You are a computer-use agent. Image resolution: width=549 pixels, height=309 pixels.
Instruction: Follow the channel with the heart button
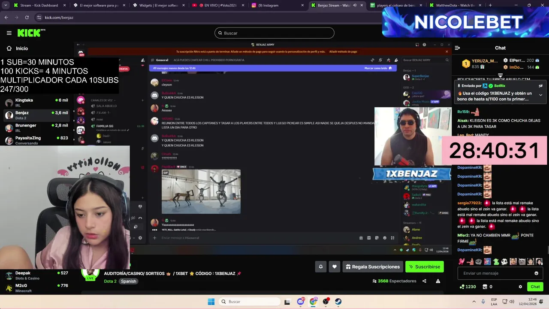pos(335,267)
